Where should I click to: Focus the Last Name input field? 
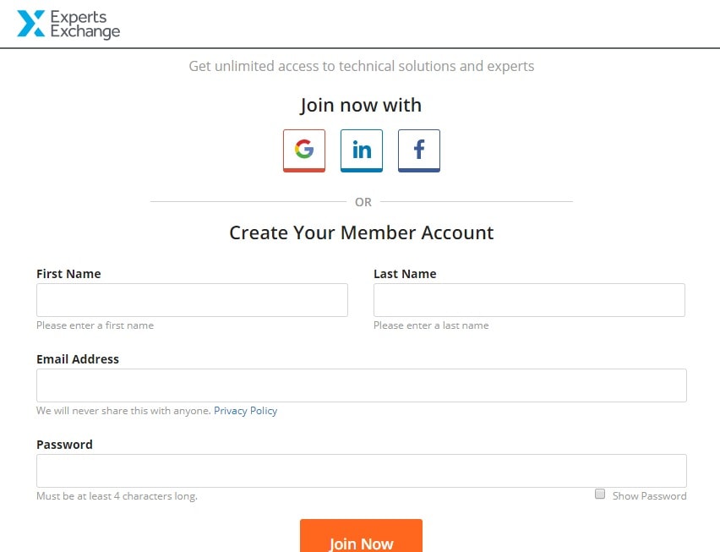point(529,300)
